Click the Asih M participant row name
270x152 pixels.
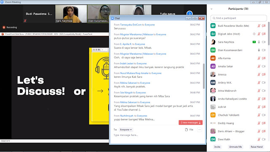click(222, 107)
